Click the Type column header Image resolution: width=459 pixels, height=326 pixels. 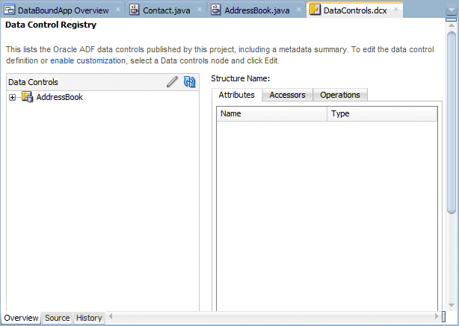(382, 113)
